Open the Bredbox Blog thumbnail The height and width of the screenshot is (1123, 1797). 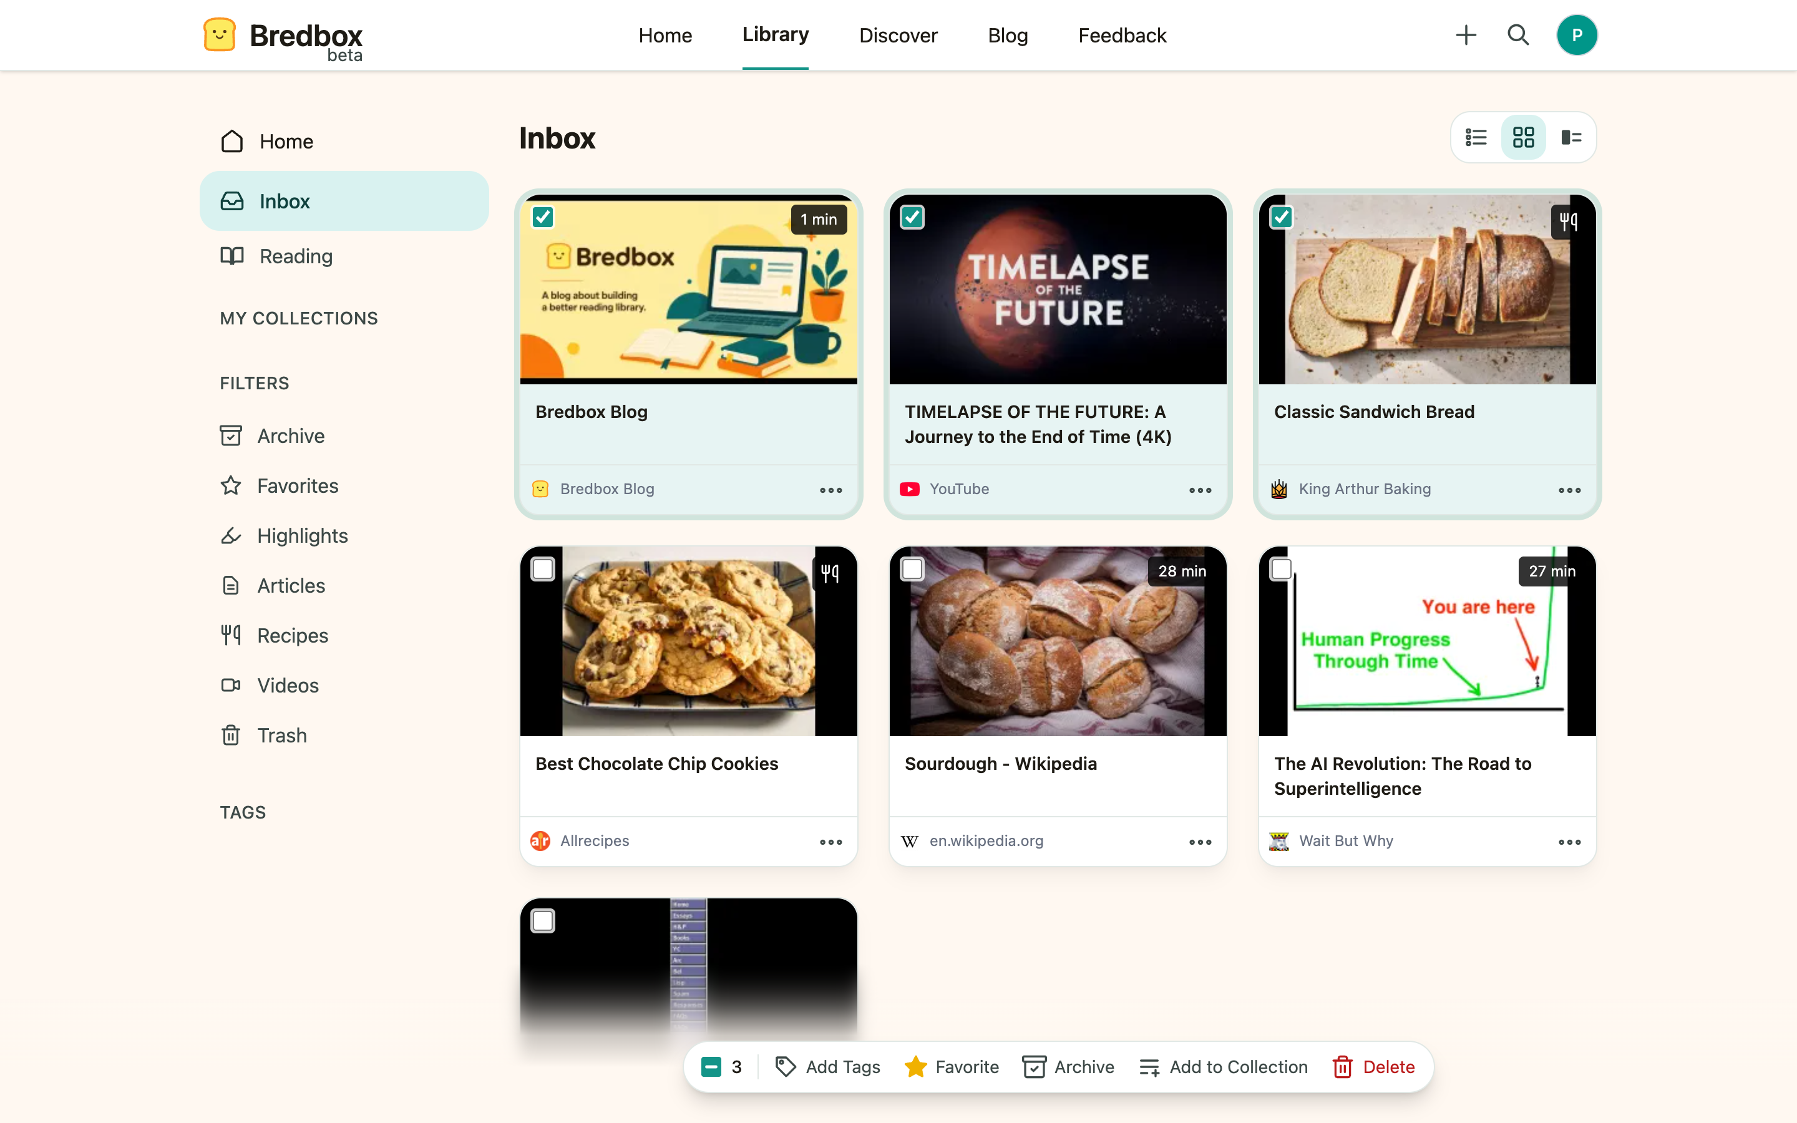688,289
